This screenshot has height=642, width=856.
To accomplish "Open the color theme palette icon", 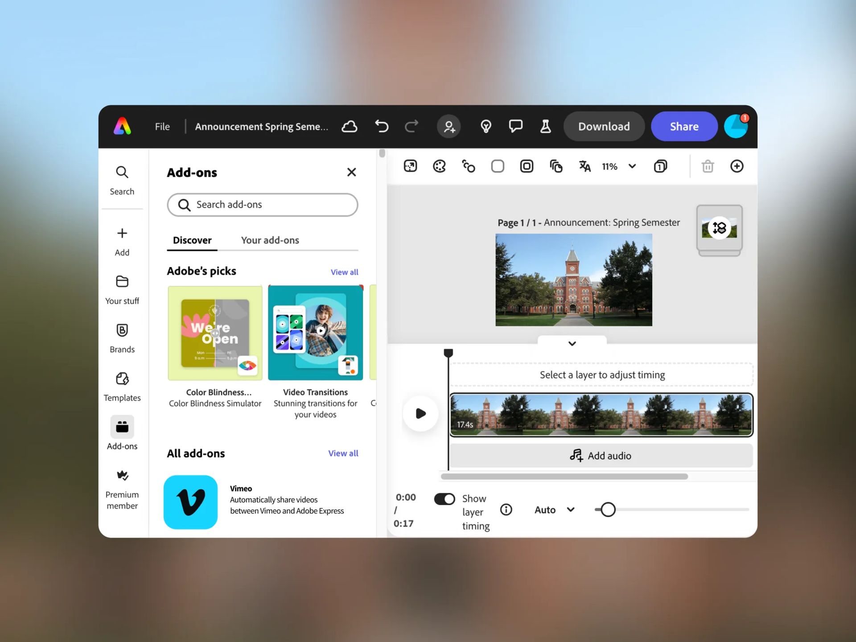I will click(439, 166).
